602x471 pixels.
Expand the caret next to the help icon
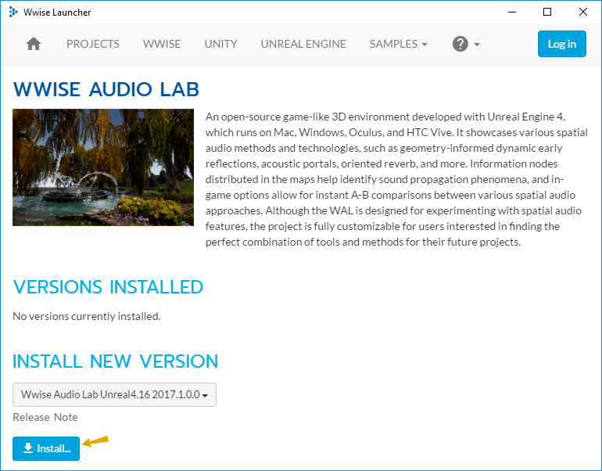pyautogui.click(x=477, y=45)
